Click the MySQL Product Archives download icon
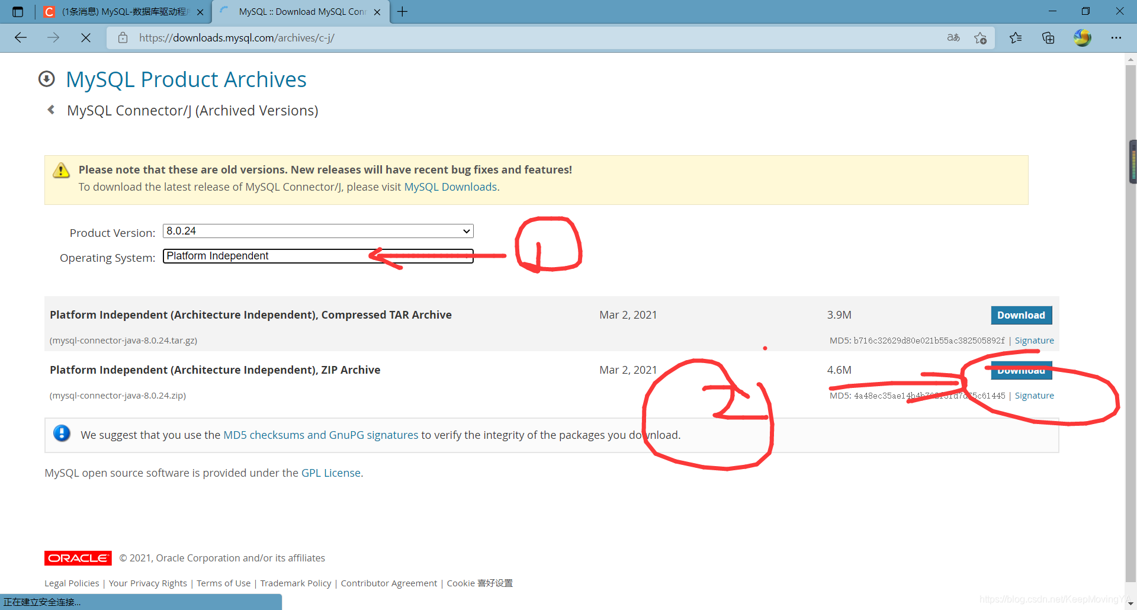The width and height of the screenshot is (1137, 610). point(47,79)
